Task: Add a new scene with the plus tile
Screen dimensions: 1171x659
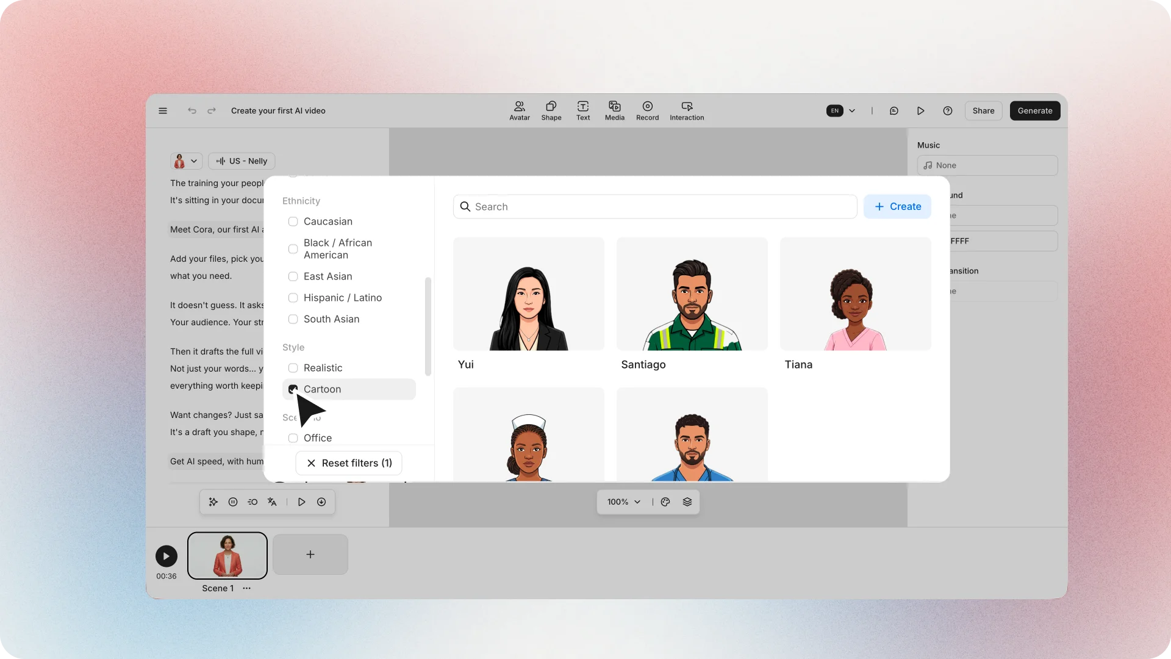Action: [310, 555]
